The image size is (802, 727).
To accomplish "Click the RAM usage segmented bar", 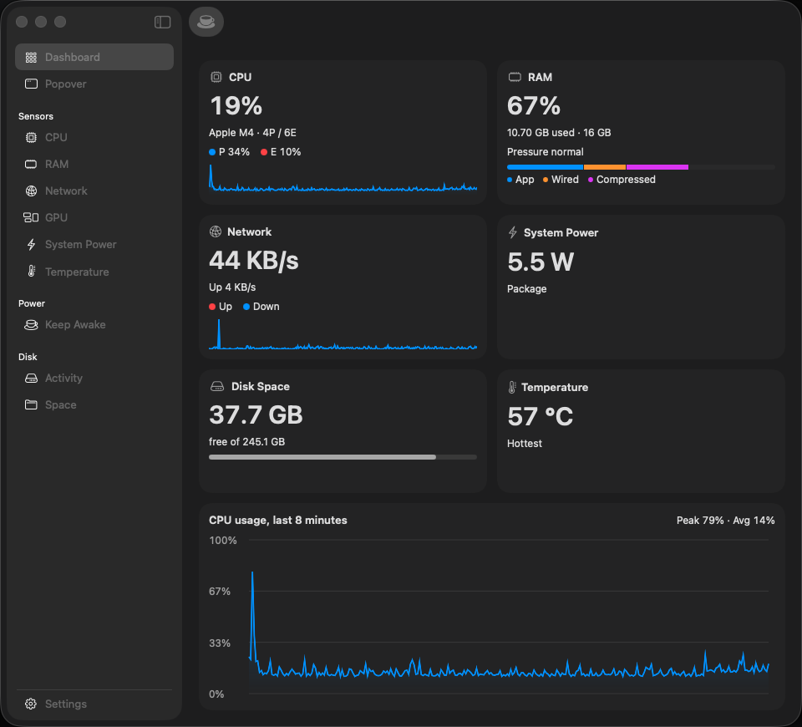I will pyautogui.click(x=641, y=167).
